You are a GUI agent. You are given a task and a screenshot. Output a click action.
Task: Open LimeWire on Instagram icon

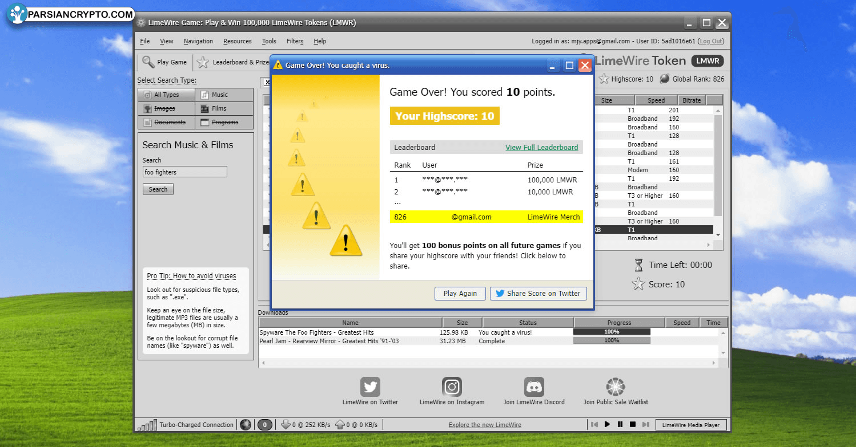coord(452,387)
